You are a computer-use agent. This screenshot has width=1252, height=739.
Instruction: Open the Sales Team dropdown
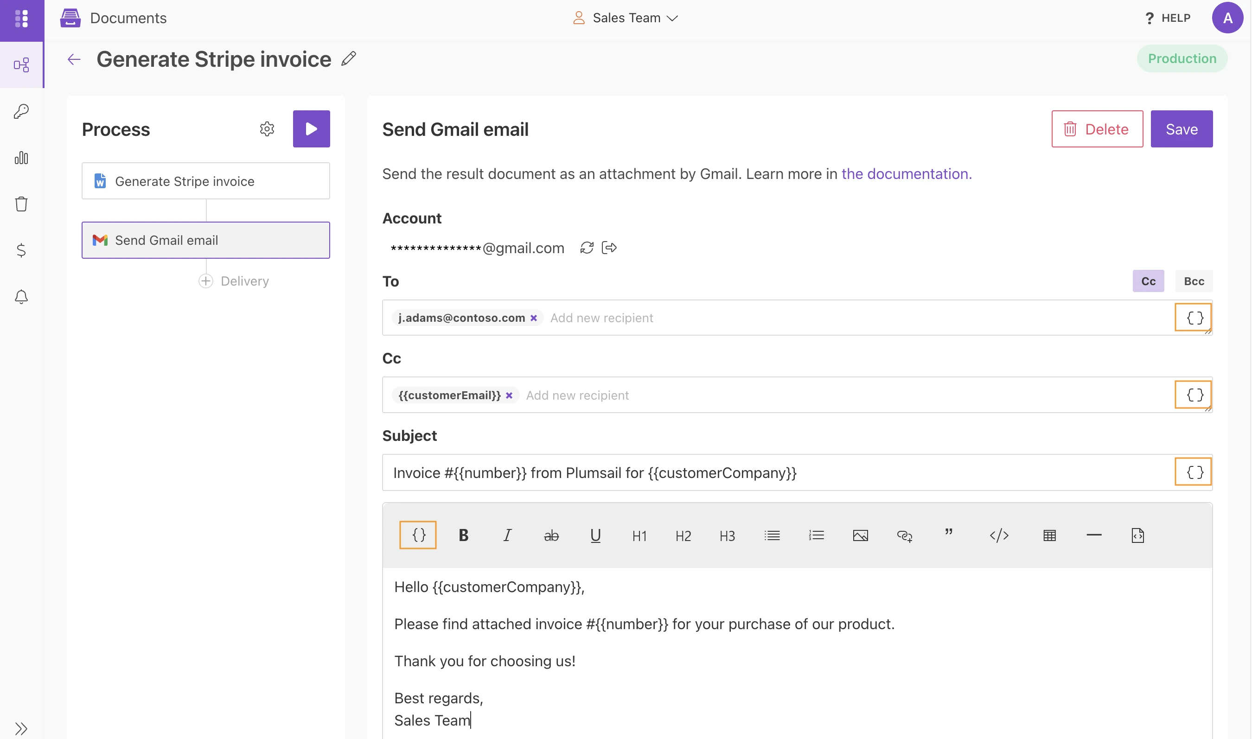tap(626, 18)
